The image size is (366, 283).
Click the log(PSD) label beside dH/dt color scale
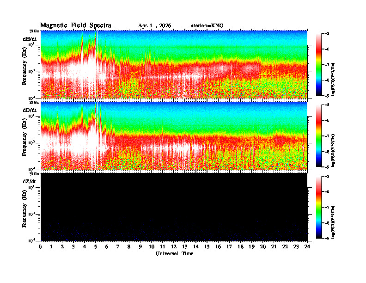[x=334, y=79]
